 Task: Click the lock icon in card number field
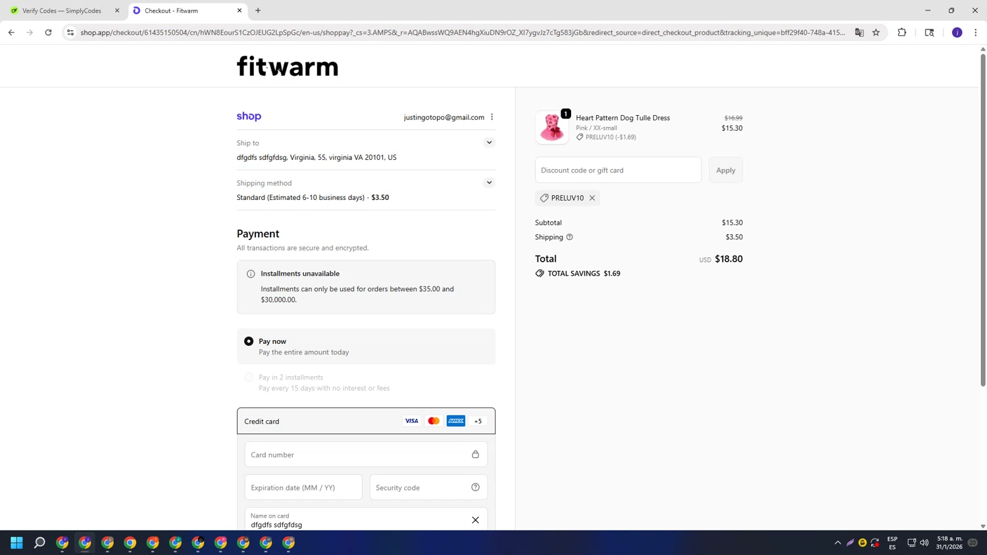pyautogui.click(x=475, y=454)
